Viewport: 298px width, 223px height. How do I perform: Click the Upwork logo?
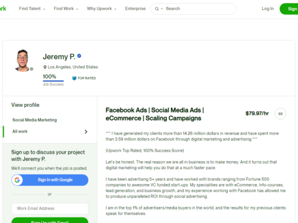3,9
